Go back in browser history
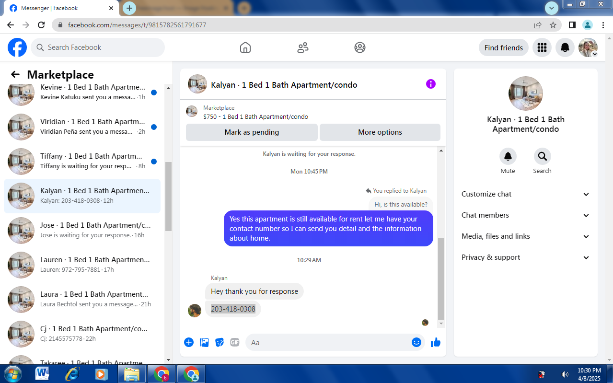The width and height of the screenshot is (613, 383). tap(11, 25)
